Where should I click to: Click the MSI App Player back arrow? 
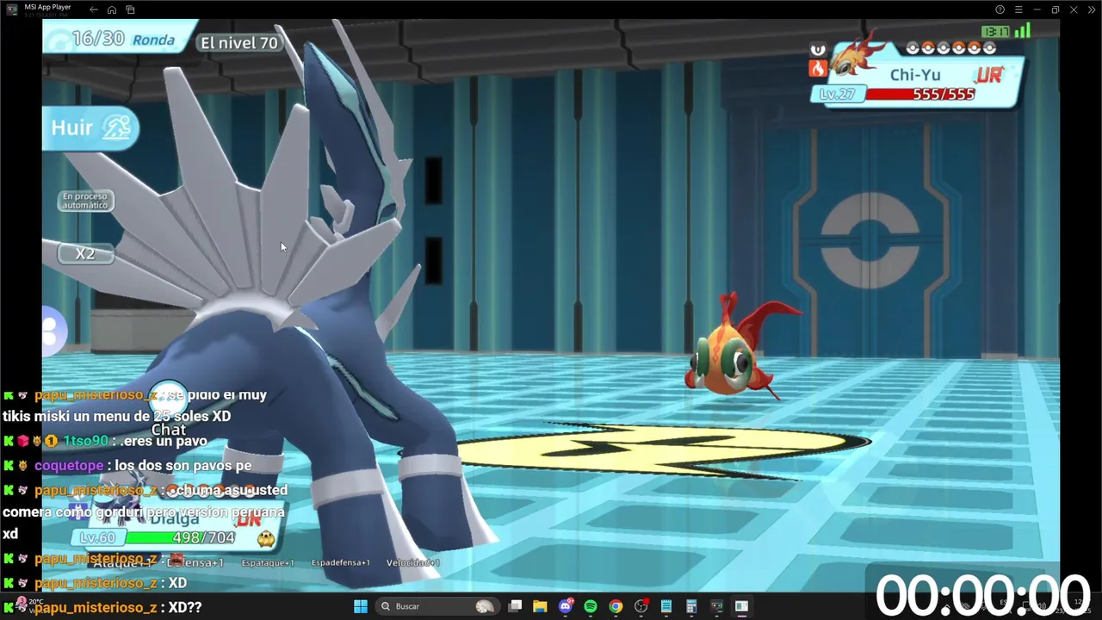93,9
